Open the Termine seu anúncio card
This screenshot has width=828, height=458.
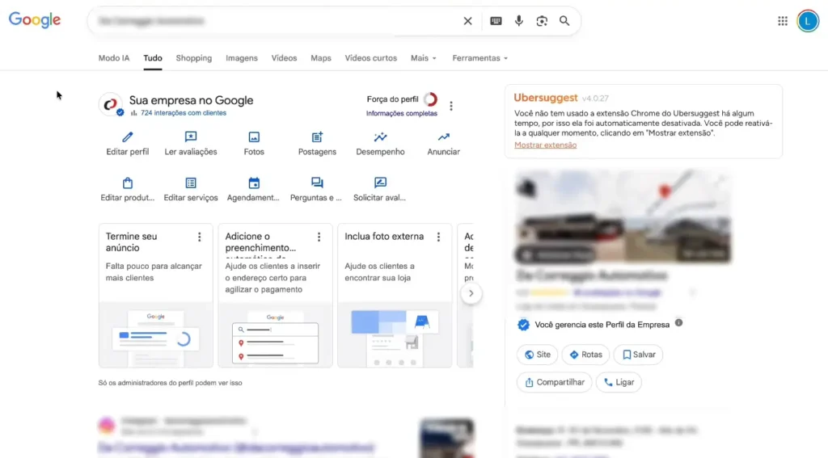[156, 295]
